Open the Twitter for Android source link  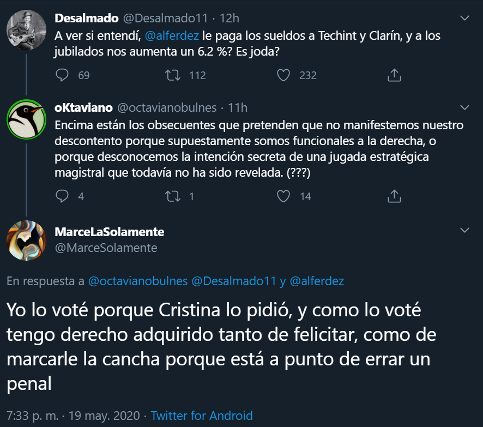(x=202, y=416)
